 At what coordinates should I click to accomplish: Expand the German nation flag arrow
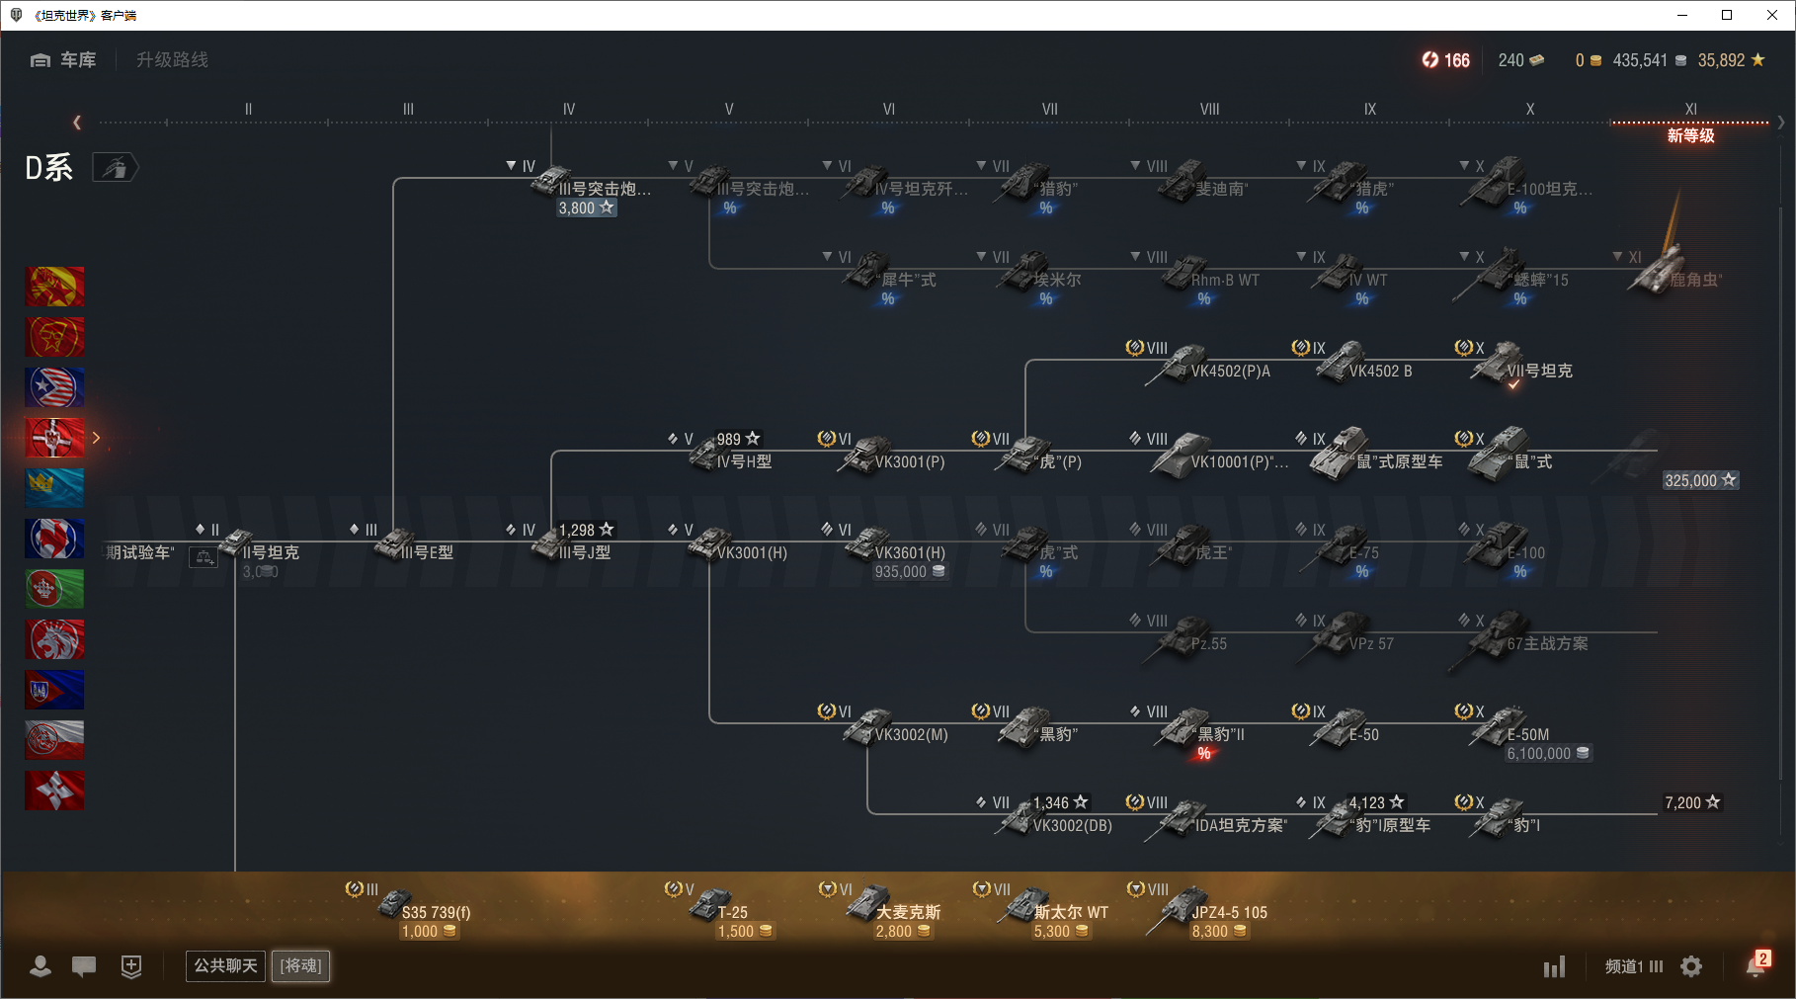(96, 438)
